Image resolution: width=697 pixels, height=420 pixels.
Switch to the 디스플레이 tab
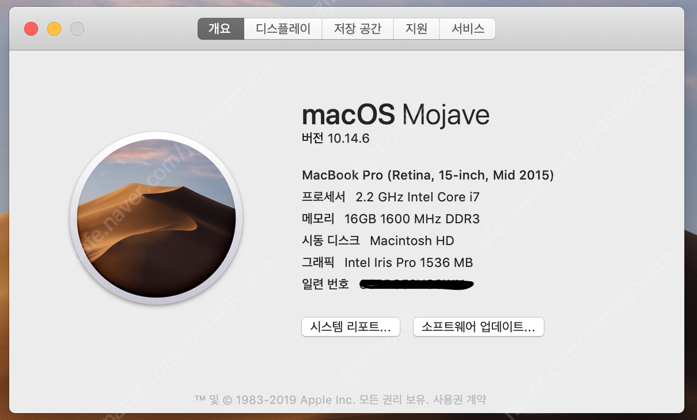(283, 29)
